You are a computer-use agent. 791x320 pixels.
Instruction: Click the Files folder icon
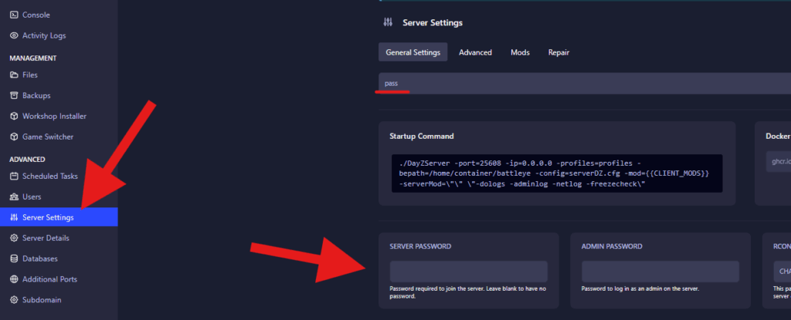14,75
